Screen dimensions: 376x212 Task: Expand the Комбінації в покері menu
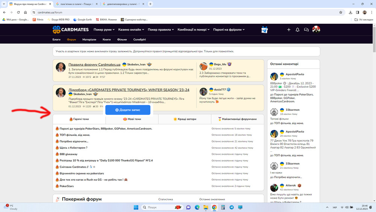click(x=194, y=29)
